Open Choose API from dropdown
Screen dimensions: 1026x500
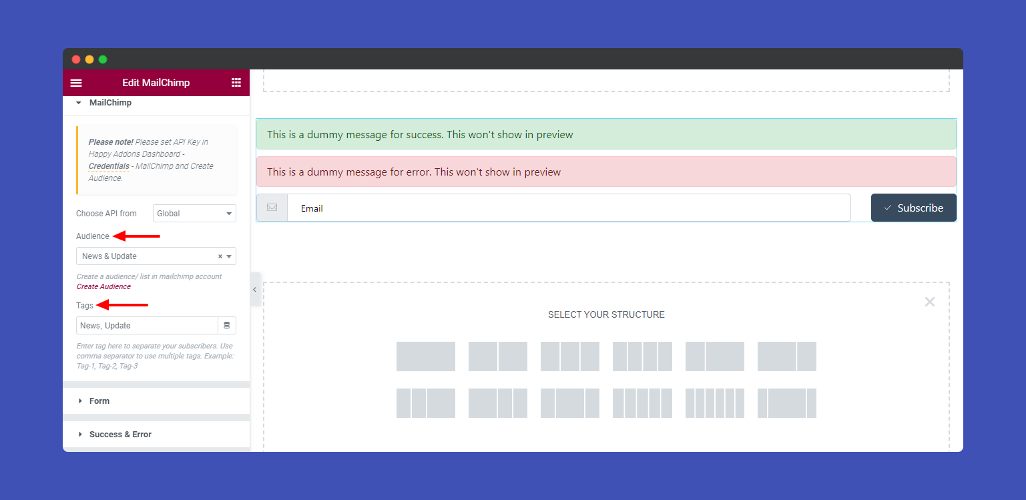[x=194, y=214]
